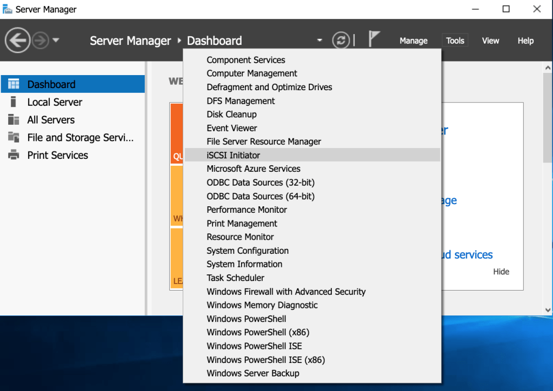
Task: Click the Print Services printer icon
Action: [x=14, y=155]
